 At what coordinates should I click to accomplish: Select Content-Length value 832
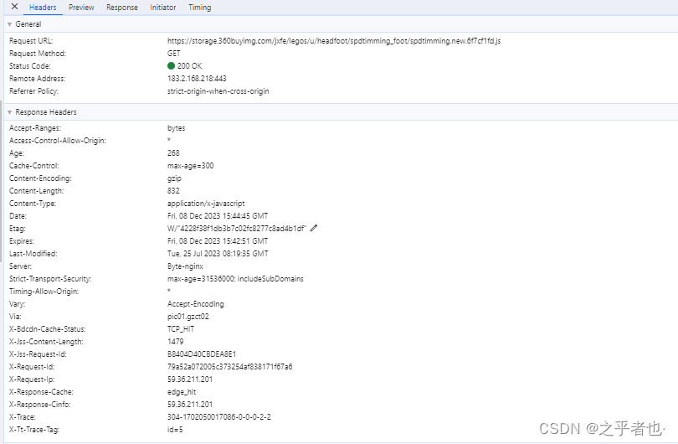coord(173,191)
